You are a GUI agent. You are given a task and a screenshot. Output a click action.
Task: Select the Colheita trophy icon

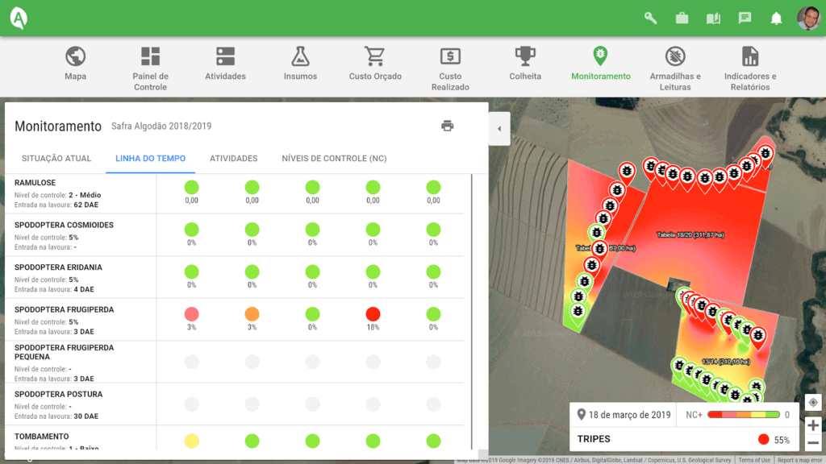pyautogui.click(x=525, y=56)
